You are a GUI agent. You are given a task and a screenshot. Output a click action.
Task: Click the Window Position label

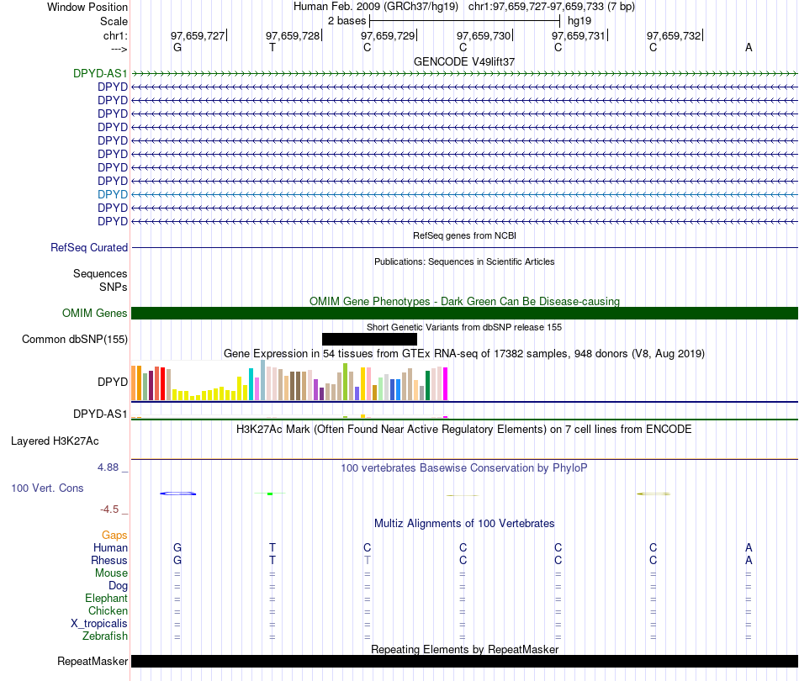pyautogui.click(x=87, y=7)
